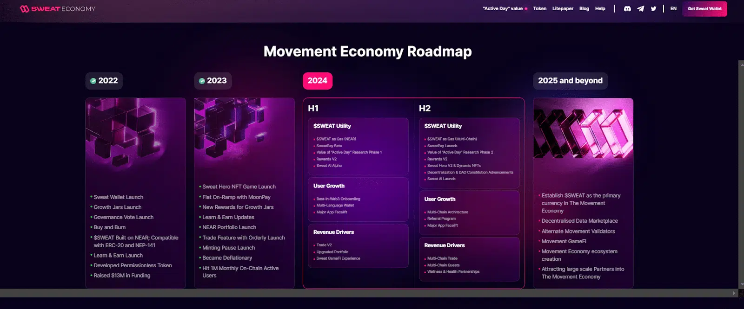This screenshot has height=309, width=744.
Task: Click the Movement Economy Roadmap heading
Action: (x=367, y=51)
